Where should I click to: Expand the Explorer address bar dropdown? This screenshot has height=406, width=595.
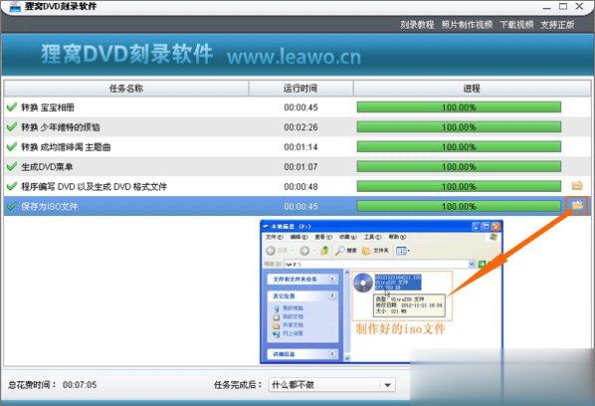tap(472, 264)
